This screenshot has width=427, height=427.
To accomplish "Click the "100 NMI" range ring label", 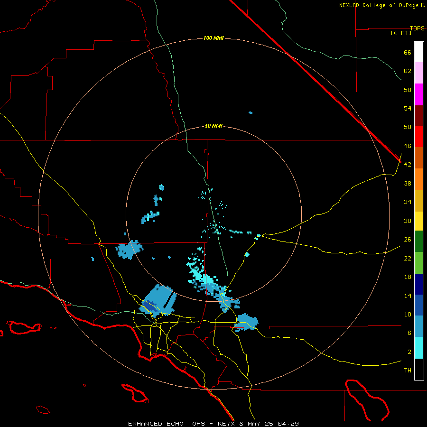I will [x=213, y=38].
